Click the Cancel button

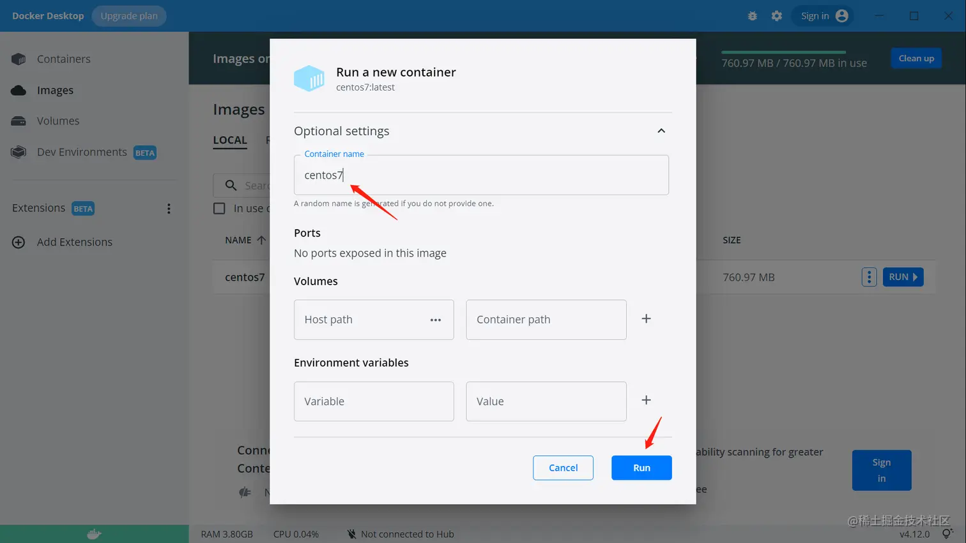click(x=563, y=468)
